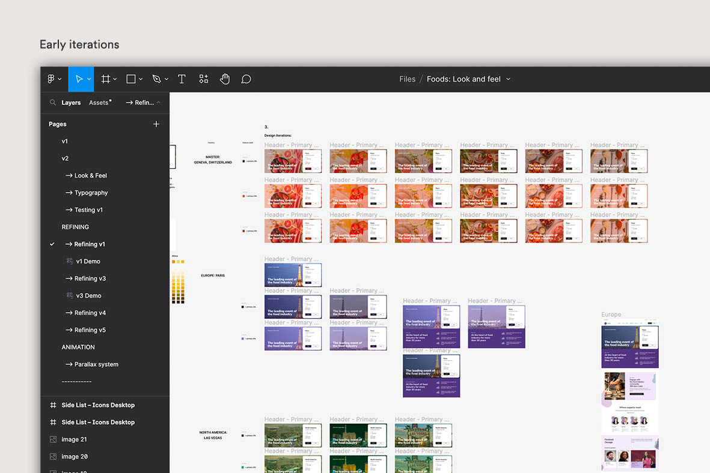710x473 pixels.
Task: Open file name options chevron next to title
Action: tap(508, 79)
